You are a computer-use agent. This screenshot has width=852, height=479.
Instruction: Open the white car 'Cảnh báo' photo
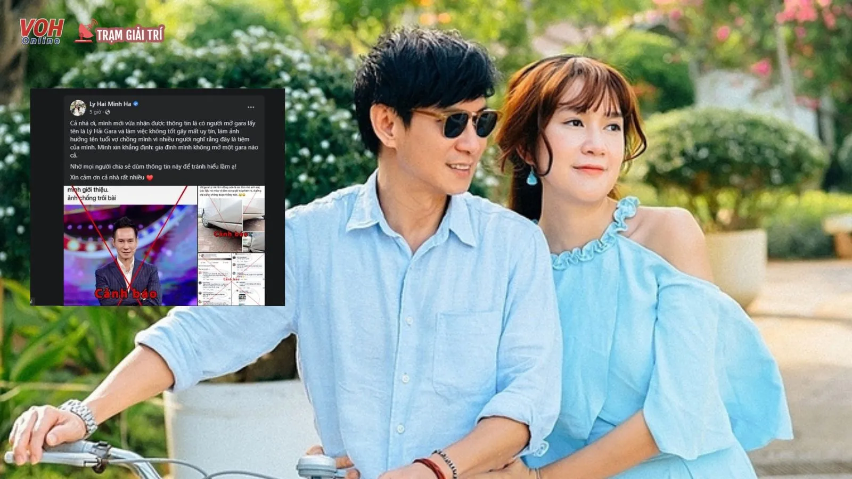pyautogui.click(x=231, y=219)
